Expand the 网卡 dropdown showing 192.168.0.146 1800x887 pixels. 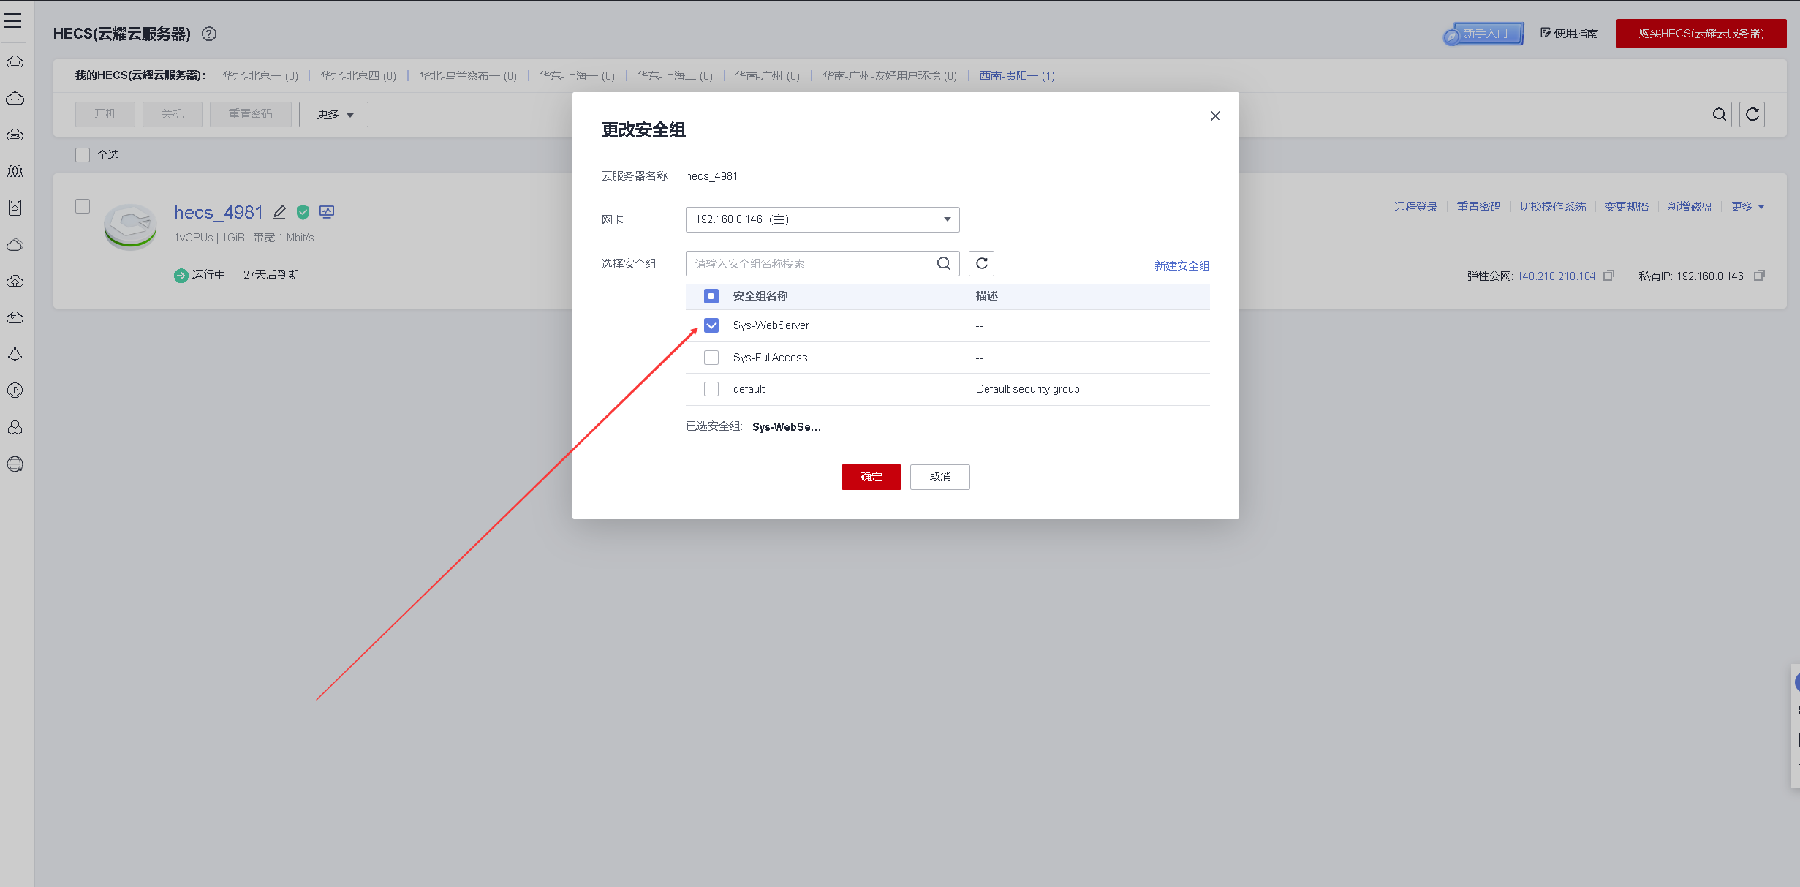coord(822,219)
